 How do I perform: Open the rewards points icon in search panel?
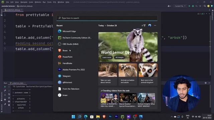tap(144, 25)
